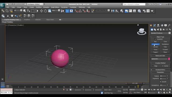Viewport: 172px width, 97px height.
Task: Click the time slider showing 97 / 100
Action: [135, 83]
